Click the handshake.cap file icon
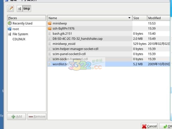 [x=50, y=39]
